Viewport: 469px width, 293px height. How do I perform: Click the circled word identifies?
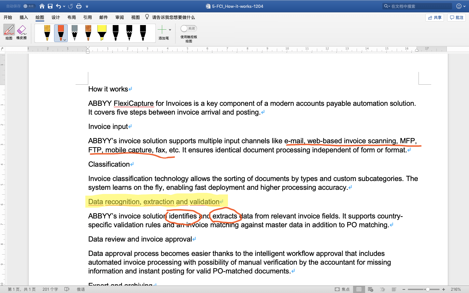[183, 216]
